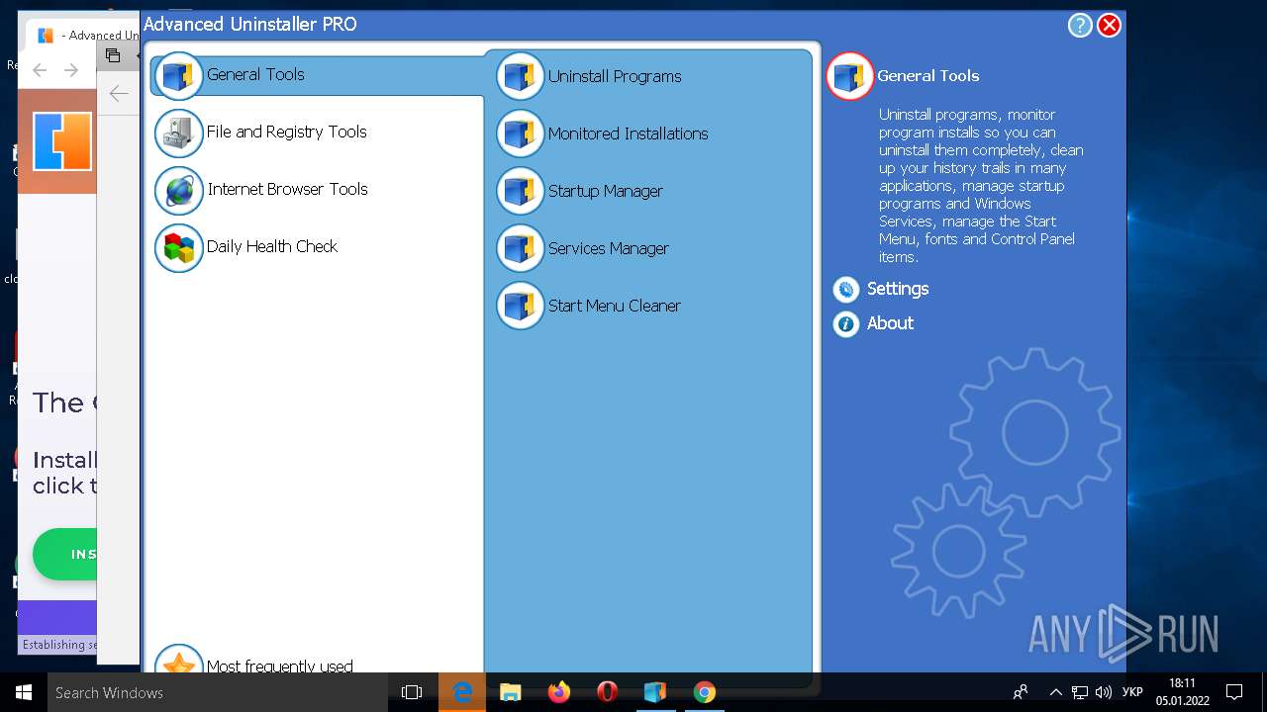The height and width of the screenshot is (712, 1267).
Task: Click the Start Menu Cleaner icon
Action: click(521, 307)
